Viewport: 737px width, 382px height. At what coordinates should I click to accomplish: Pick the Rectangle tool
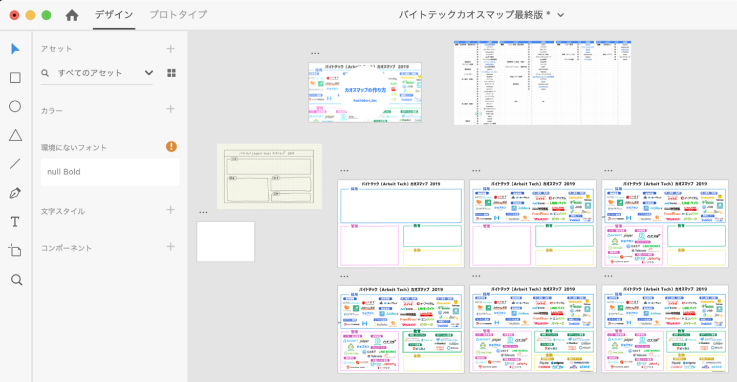15,78
